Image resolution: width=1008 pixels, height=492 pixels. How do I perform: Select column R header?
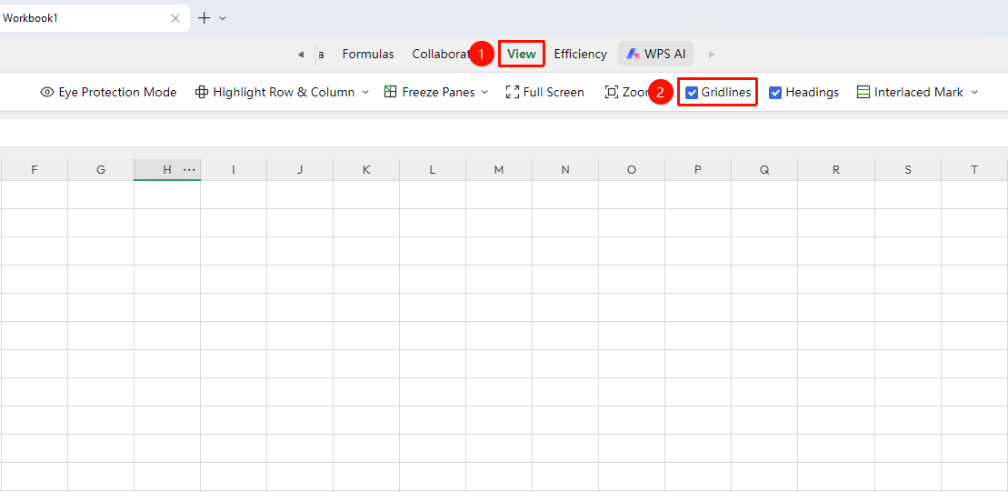(x=835, y=170)
